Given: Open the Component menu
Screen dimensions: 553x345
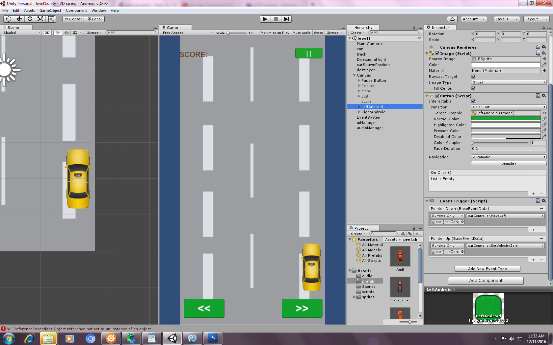Looking at the screenshot, I should point(76,11).
